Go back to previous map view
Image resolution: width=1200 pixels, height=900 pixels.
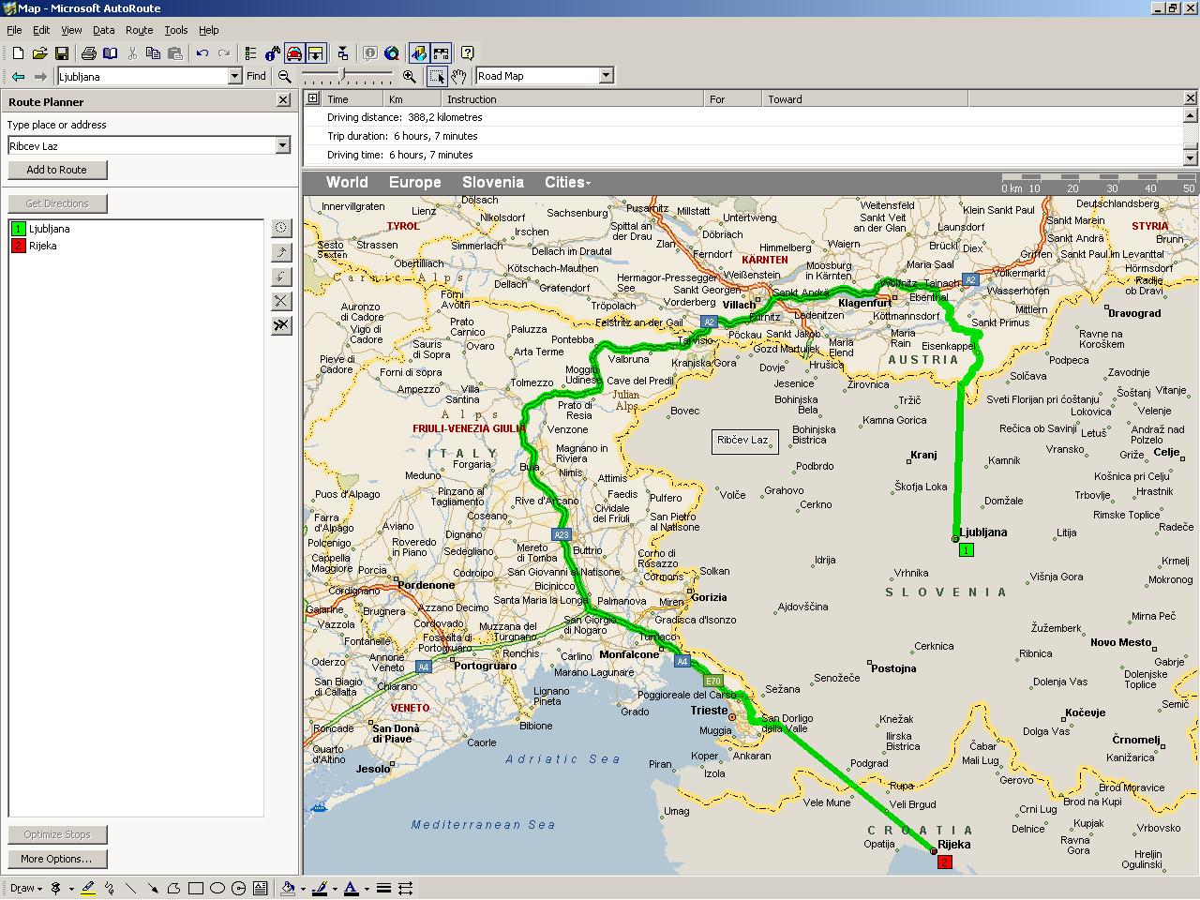(18, 77)
